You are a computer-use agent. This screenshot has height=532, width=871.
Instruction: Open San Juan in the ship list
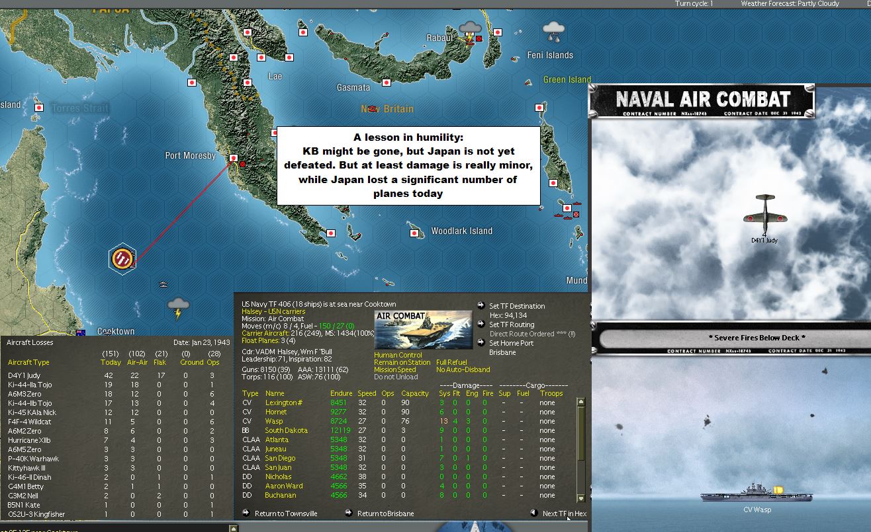pyautogui.click(x=278, y=467)
